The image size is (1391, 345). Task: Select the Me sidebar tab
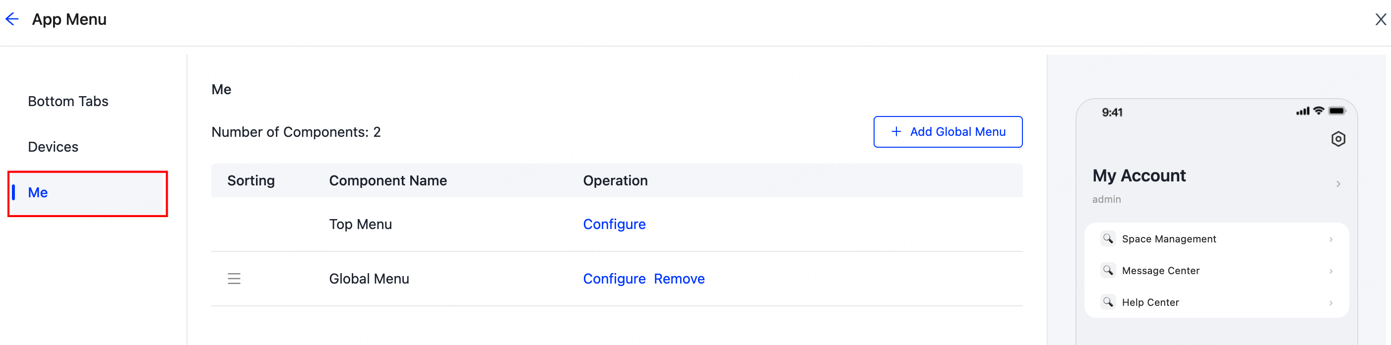pos(38,193)
